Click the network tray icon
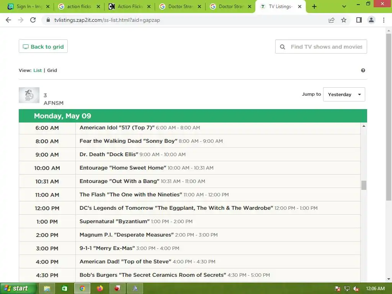The height and width of the screenshot is (294, 392). click(347, 289)
